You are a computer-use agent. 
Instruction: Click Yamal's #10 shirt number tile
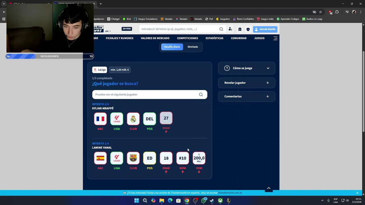[x=182, y=158]
